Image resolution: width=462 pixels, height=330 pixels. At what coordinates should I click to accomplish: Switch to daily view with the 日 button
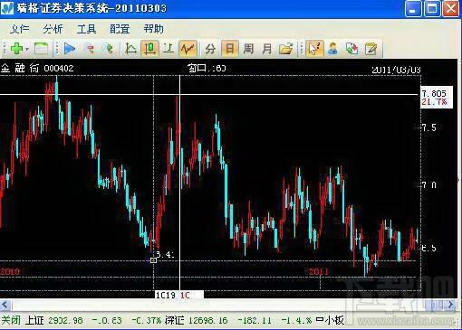(230, 49)
